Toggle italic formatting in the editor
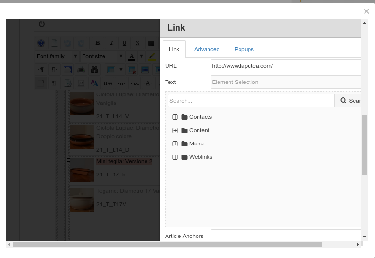Screen dimensions: 375x258 (111, 43)
